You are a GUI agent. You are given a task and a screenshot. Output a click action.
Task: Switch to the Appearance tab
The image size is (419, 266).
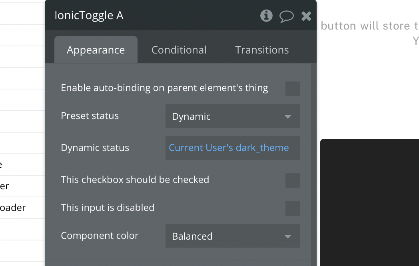coord(96,50)
